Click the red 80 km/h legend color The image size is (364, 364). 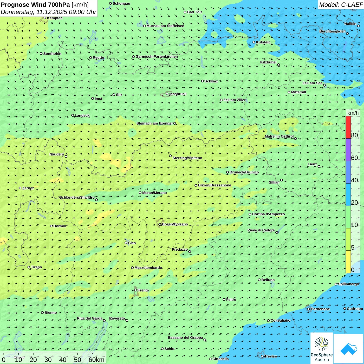pos(348,127)
